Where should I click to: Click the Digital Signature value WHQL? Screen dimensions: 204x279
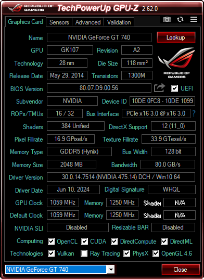(x=172, y=189)
